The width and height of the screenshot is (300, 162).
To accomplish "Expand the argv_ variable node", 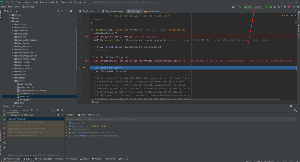I will (x=66, y=126).
